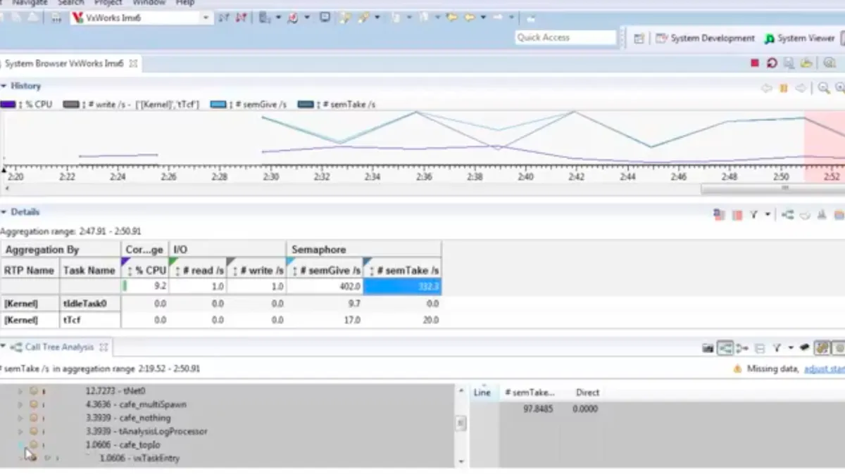The image size is (845, 474).
Task: Zoom out the History timeline
Action: [823, 89]
